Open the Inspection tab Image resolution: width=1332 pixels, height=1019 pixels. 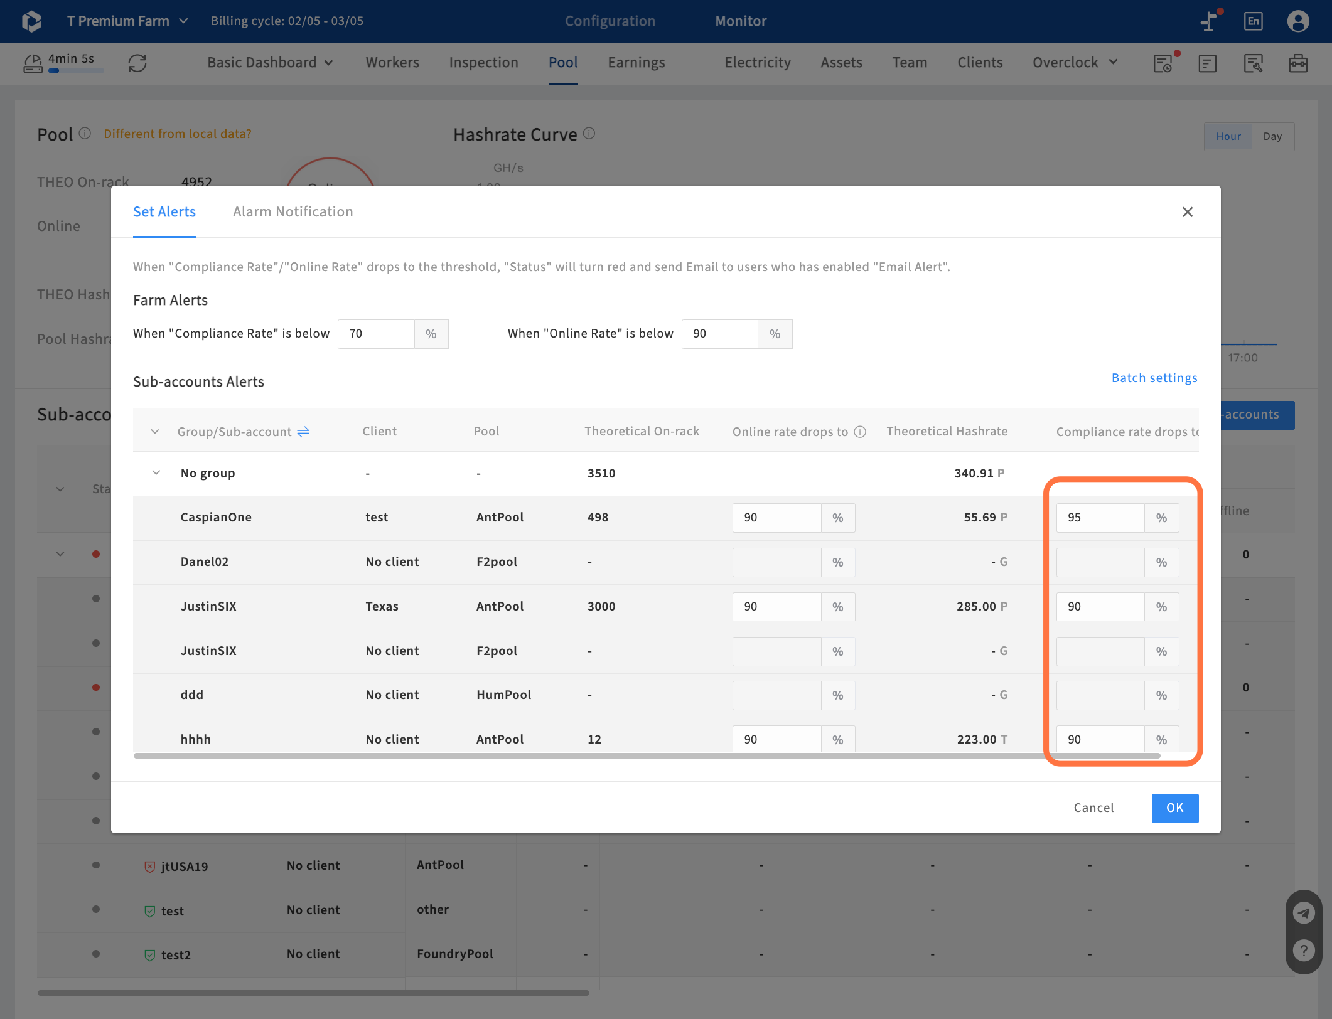pos(483,63)
